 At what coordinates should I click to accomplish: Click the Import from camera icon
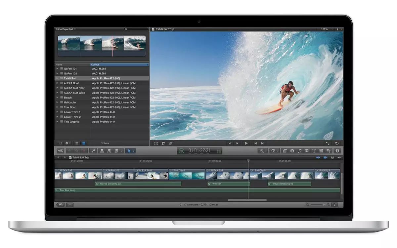pos(60,151)
